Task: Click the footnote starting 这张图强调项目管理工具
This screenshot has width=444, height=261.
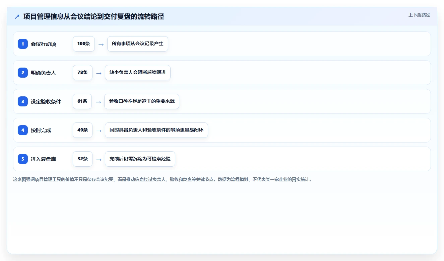Action: click(163, 179)
